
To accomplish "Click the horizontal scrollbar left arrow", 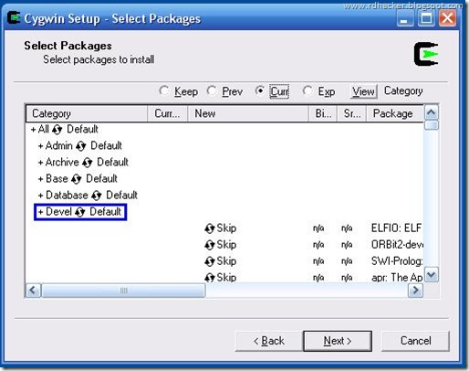I will click(x=33, y=291).
